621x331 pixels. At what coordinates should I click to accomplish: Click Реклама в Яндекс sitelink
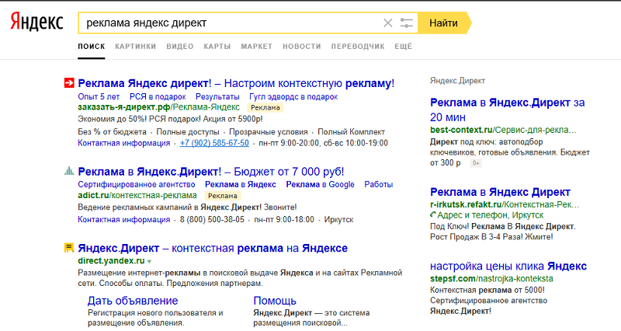pos(241,184)
